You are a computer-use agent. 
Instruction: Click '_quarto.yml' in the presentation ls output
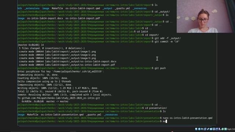tap(94, 115)
